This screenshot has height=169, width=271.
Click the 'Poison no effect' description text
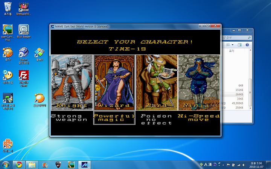click(157, 119)
